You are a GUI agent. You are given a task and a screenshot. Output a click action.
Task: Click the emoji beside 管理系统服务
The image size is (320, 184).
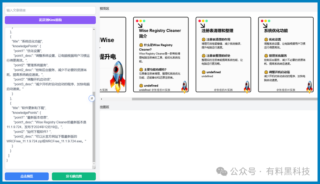click(266, 56)
